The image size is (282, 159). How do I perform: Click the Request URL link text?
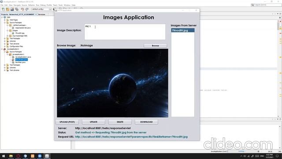tap(131, 137)
